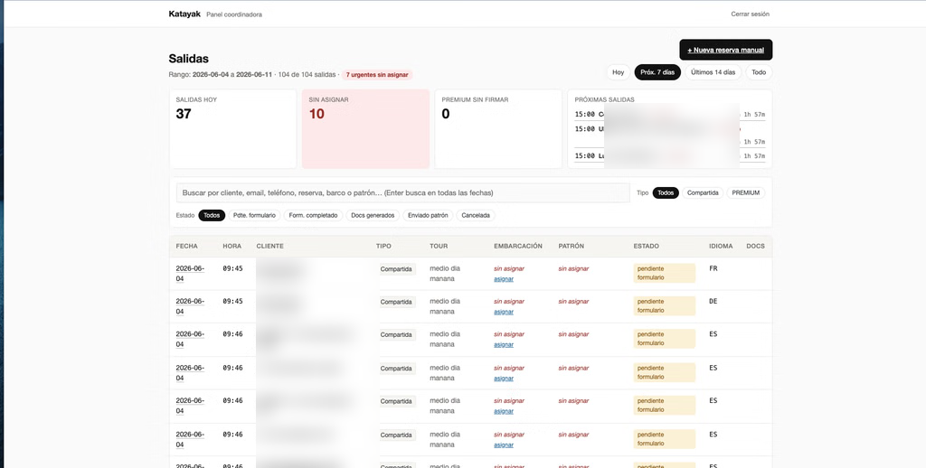Click the 'DE' language cell
The image size is (926, 468).
coord(713,301)
